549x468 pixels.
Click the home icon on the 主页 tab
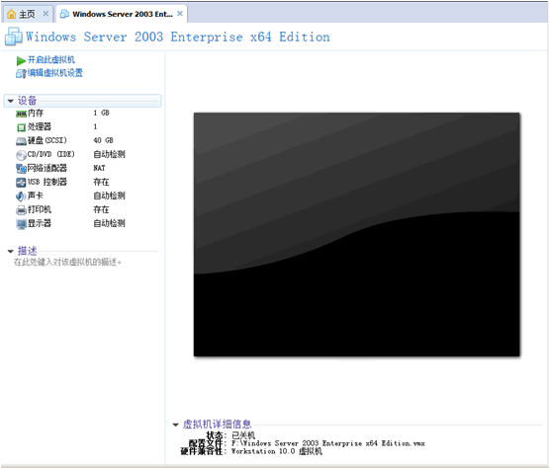[x=12, y=14]
